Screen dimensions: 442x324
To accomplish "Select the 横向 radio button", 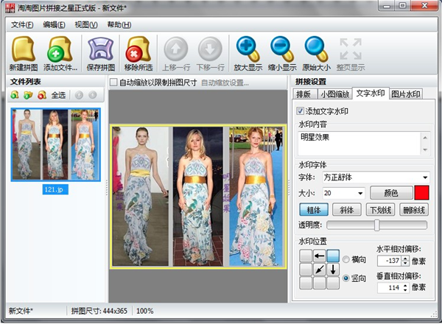I will pos(348,259).
